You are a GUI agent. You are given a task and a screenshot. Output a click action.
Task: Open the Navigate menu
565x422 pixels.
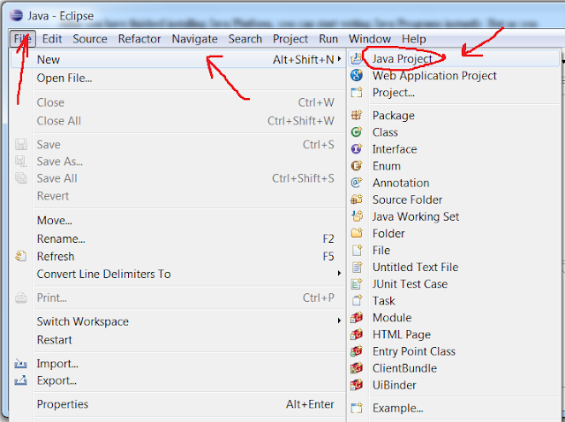pyautogui.click(x=194, y=39)
